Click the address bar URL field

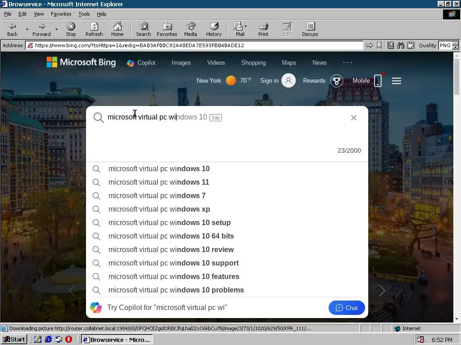pyautogui.click(x=194, y=45)
